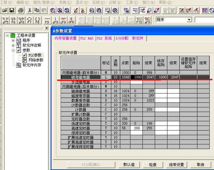Click the cut scissors icon
This screenshot has width=214, height=170.
(x=30, y=10)
